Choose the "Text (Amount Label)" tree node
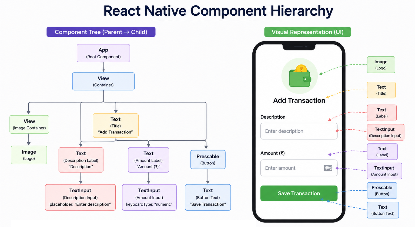 click(149, 160)
